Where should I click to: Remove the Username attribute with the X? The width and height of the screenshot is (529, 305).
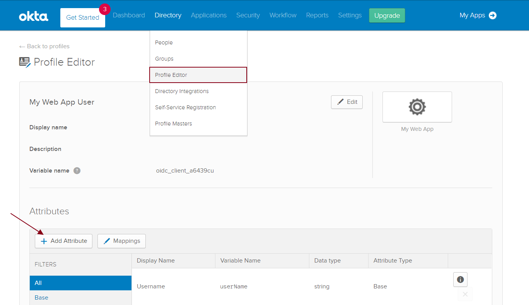pyautogui.click(x=465, y=294)
